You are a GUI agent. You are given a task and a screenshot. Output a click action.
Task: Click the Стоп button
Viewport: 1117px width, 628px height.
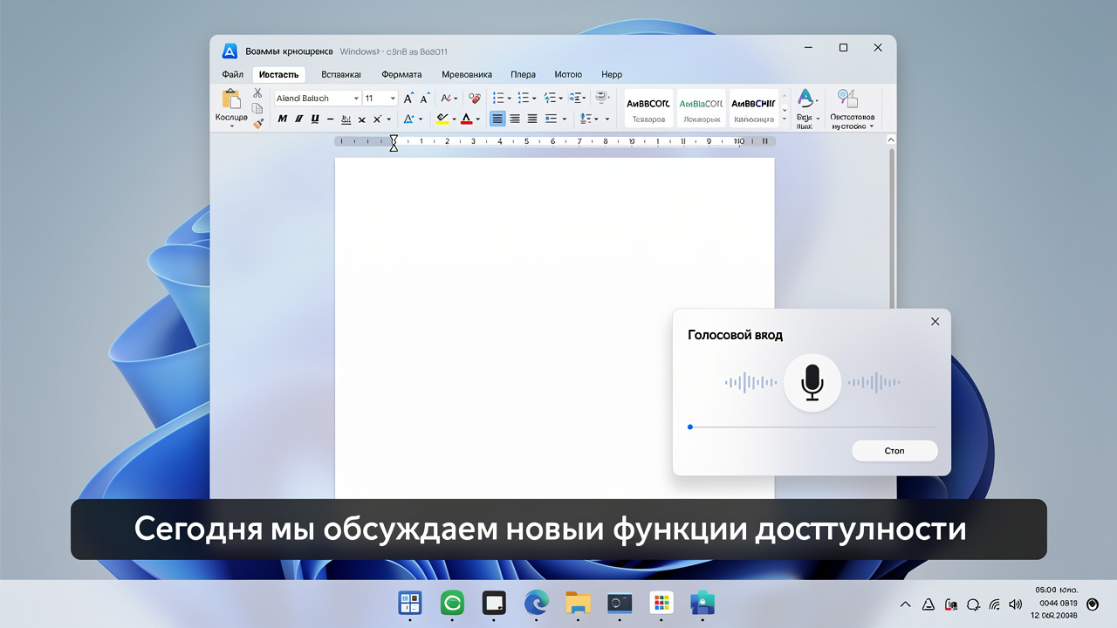tap(894, 451)
